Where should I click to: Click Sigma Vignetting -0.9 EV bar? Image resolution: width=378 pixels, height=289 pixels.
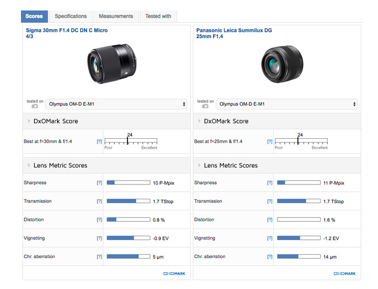[x=129, y=238]
